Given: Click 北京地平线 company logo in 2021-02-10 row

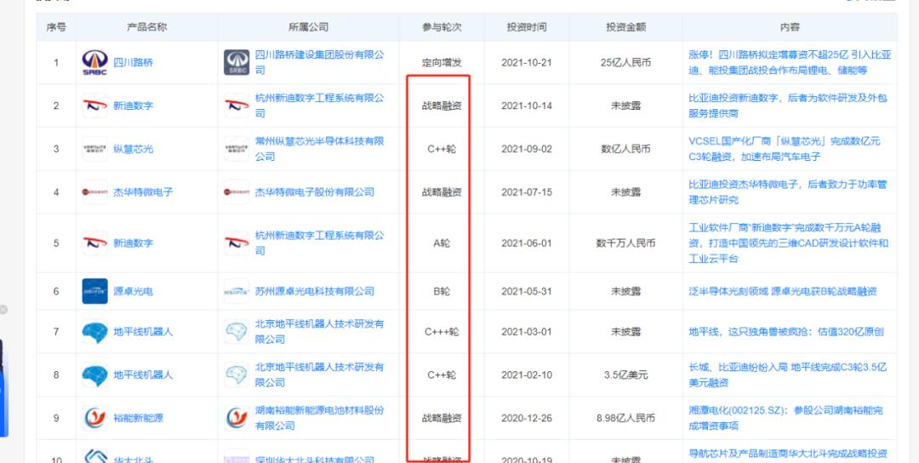Looking at the screenshot, I should [237, 375].
